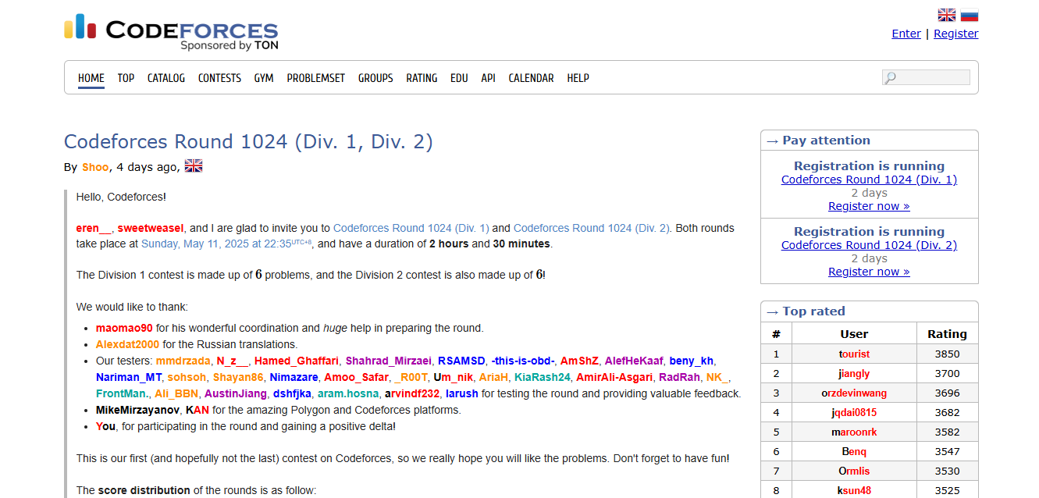This screenshot has height=498, width=1039.
Task: Open aram.hosna's profile
Action: point(348,393)
